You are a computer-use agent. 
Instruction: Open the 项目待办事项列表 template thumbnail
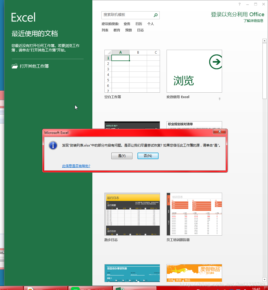132,273
